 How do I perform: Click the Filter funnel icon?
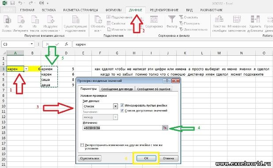pyautogui.click(x=172, y=19)
